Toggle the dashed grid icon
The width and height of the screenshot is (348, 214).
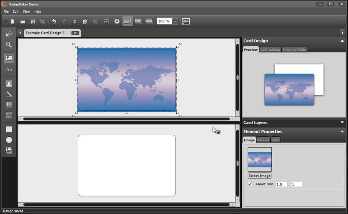[106, 21]
